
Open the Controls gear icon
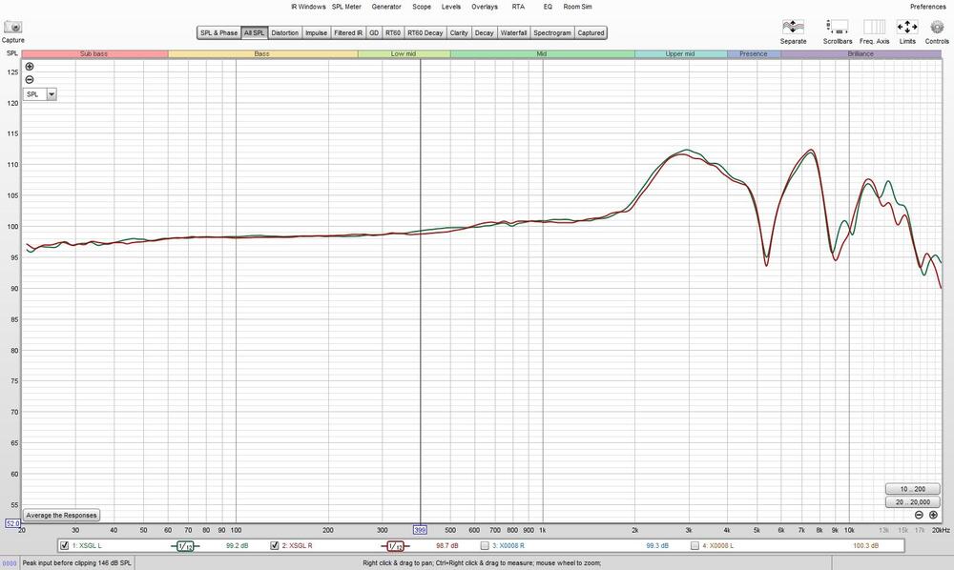pos(937,27)
